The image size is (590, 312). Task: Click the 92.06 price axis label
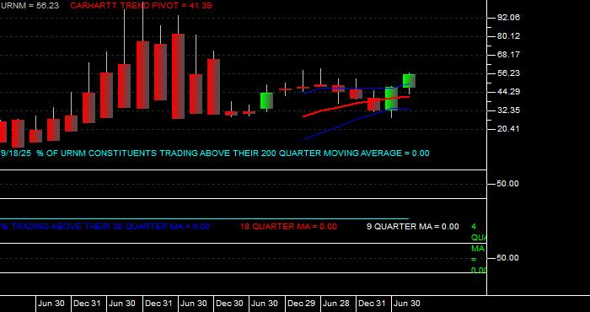click(x=508, y=18)
